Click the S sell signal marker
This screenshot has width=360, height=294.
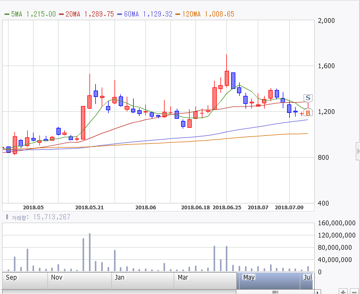pyautogui.click(x=308, y=98)
